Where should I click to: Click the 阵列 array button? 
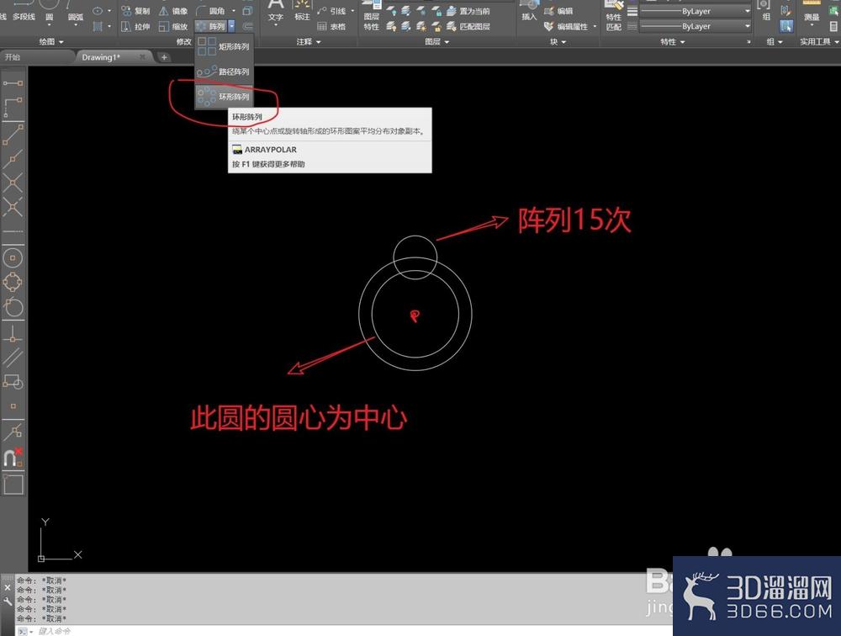tap(211, 26)
